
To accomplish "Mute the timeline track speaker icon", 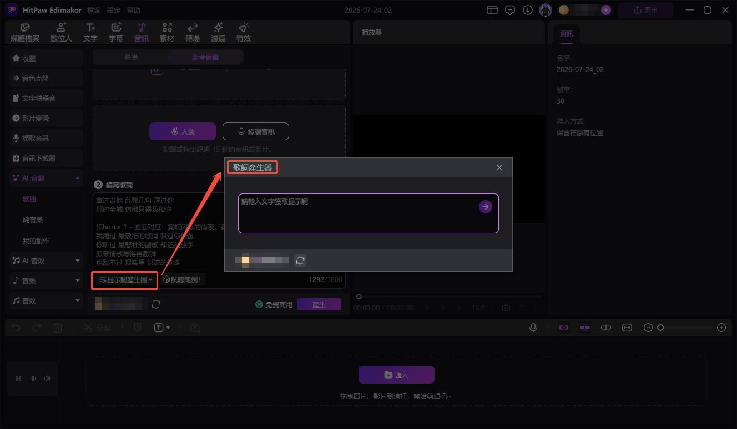I will point(47,379).
